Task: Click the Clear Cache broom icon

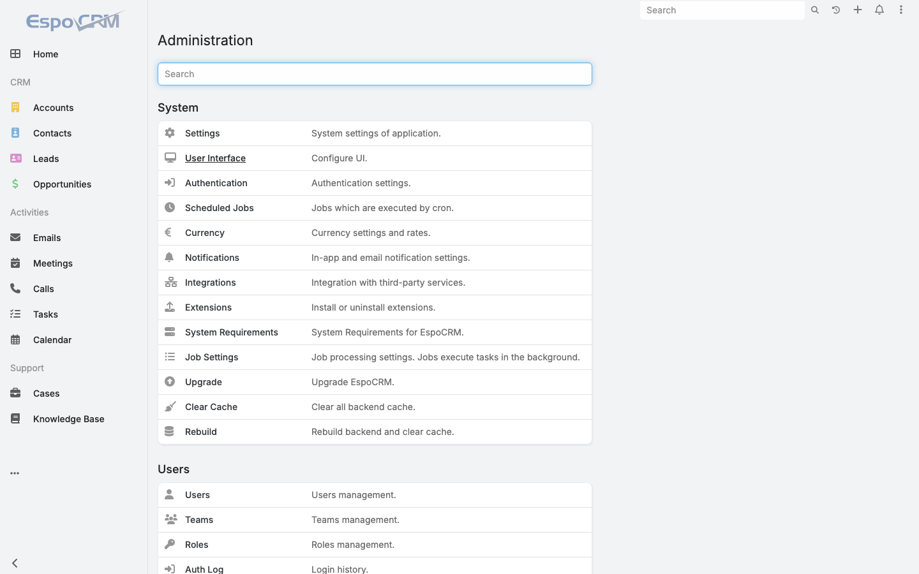Action: pos(170,406)
